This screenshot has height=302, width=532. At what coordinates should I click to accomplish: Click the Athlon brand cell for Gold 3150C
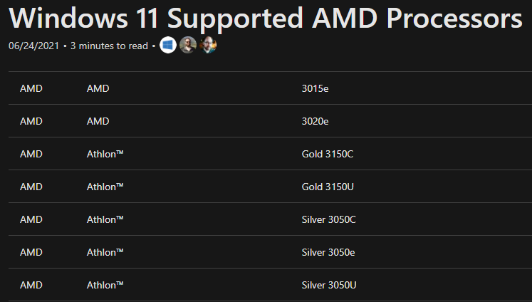coord(105,154)
